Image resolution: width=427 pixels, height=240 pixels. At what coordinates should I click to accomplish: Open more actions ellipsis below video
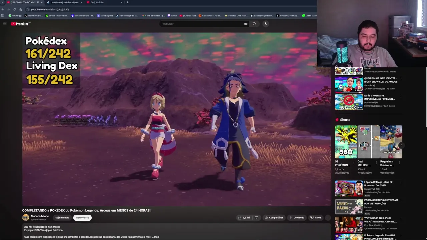click(328, 218)
